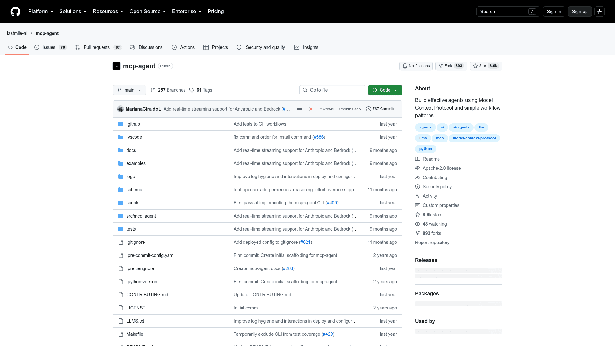This screenshot has height=346, width=615.
Task: Click the Go to file search field
Action: (x=332, y=90)
